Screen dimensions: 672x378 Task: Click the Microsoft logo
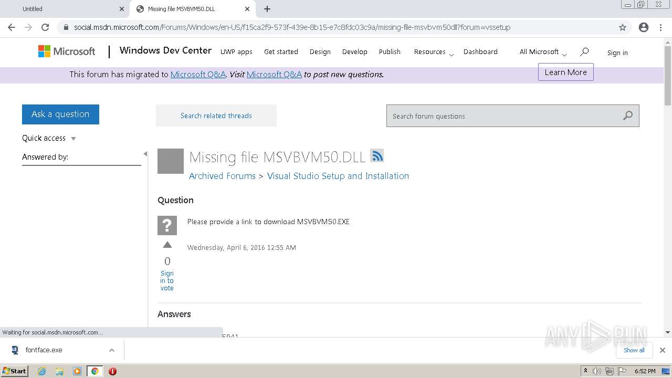(67, 51)
